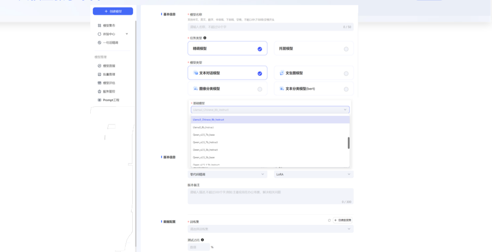This screenshot has width=492, height=252.
Task: Click the base model dropdown list scrollbar
Action: pos(349,143)
